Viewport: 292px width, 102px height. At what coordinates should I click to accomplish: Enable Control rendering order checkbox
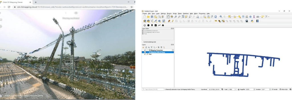(x=143, y=42)
